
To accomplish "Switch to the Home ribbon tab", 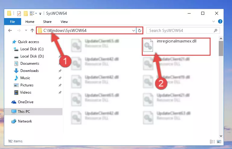I will 30,22.
